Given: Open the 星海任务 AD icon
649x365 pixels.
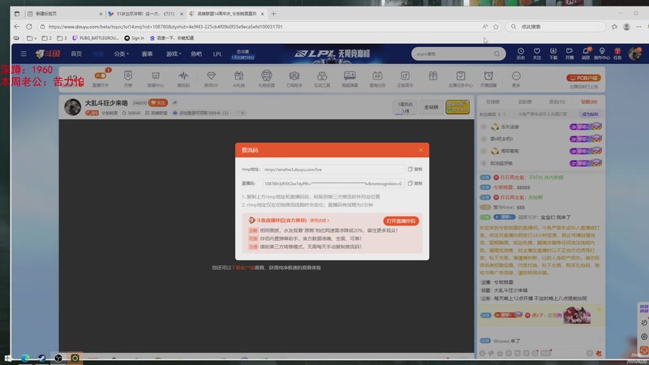Looking at the screenshot, I should (377, 78).
